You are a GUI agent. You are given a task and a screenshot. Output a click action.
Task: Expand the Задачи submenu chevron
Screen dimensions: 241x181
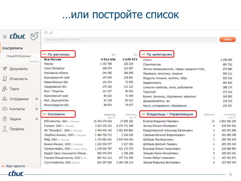pyautogui.click(x=37, y=119)
